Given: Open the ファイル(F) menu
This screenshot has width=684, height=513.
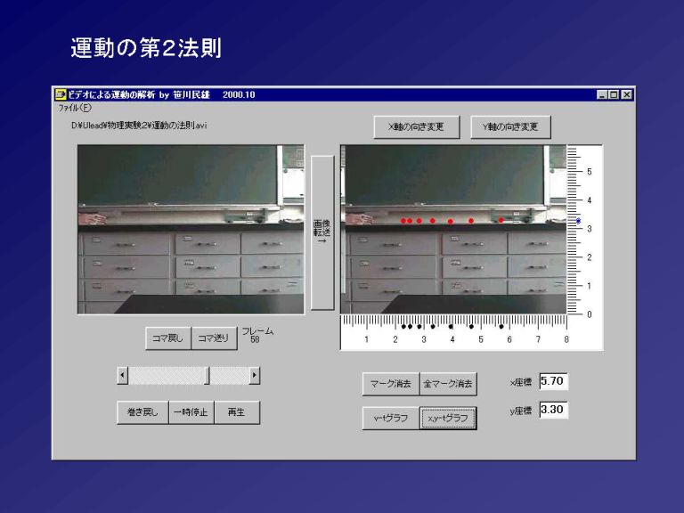Looking at the screenshot, I should tap(75, 107).
